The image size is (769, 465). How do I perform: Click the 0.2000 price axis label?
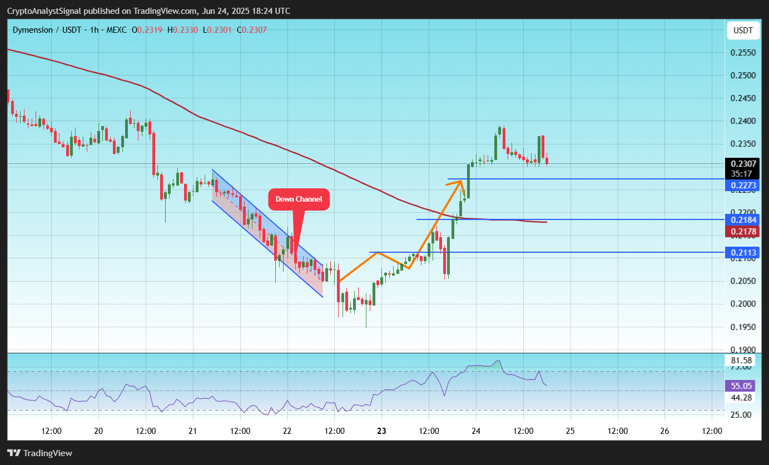[743, 304]
